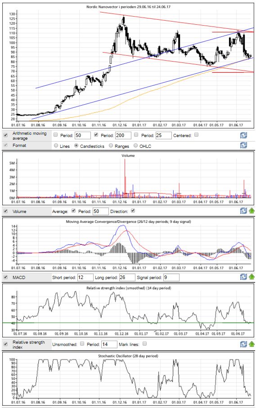Enable Unsmoothed RSI option
This screenshot has height=408, width=256.
tap(82, 344)
